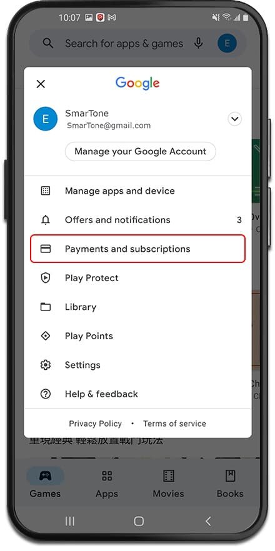
Task: Switch to the Books tab
Action: pyautogui.click(x=230, y=484)
